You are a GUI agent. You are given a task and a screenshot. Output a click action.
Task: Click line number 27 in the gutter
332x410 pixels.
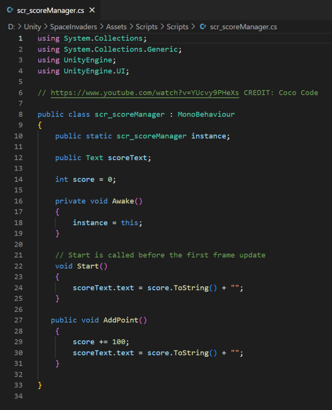[x=18, y=320]
